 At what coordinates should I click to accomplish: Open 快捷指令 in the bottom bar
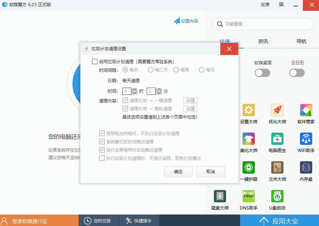click(139, 221)
